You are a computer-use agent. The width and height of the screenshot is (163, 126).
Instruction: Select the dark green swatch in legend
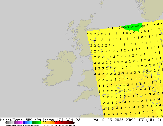tap(33, 123)
